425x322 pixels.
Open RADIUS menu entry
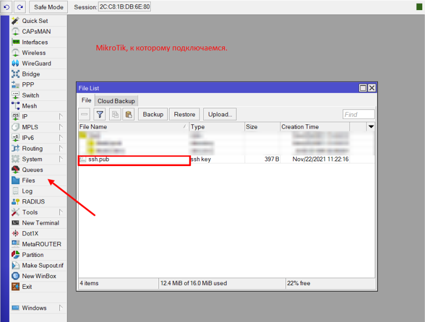point(38,202)
